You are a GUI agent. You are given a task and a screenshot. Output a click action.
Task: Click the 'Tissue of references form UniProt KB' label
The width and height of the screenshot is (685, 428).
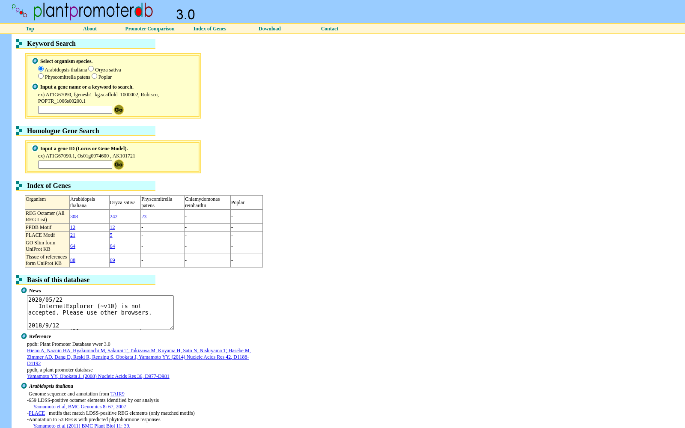tap(46, 260)
